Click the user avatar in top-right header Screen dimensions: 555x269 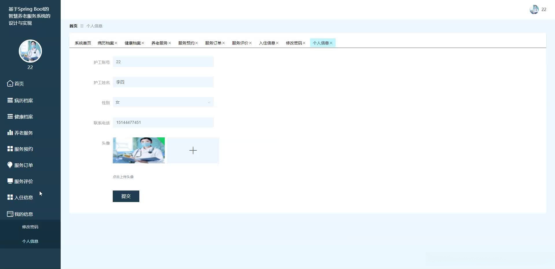[534, 9]
